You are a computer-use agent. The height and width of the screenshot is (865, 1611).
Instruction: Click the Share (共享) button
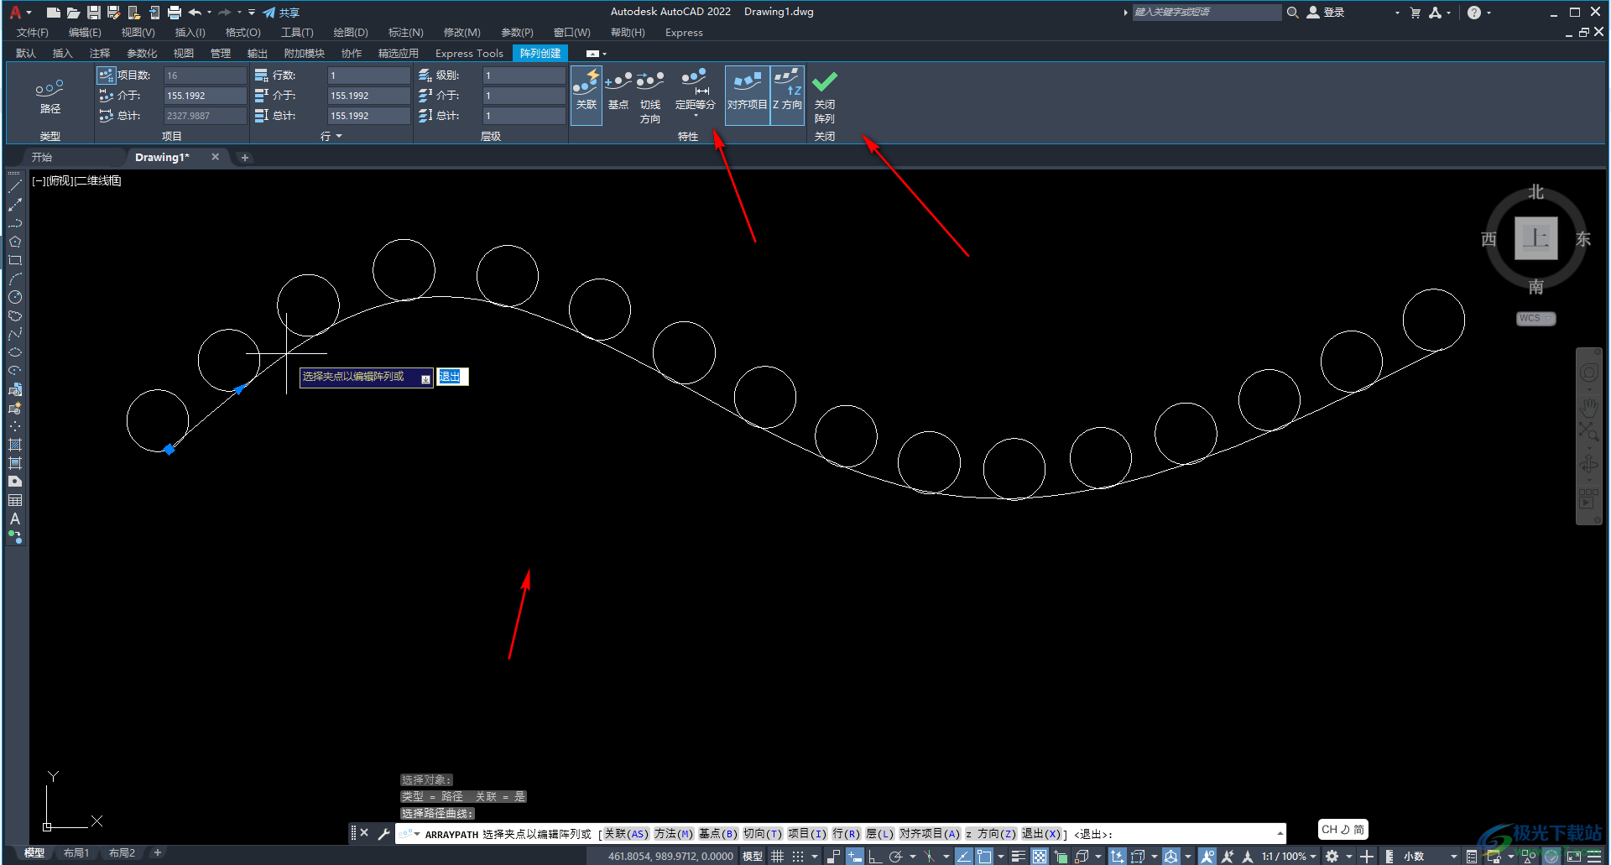[281, 13]
